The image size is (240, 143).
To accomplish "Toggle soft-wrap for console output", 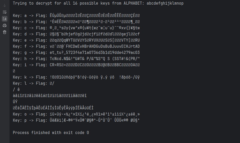I will click(x=5, y=12).
